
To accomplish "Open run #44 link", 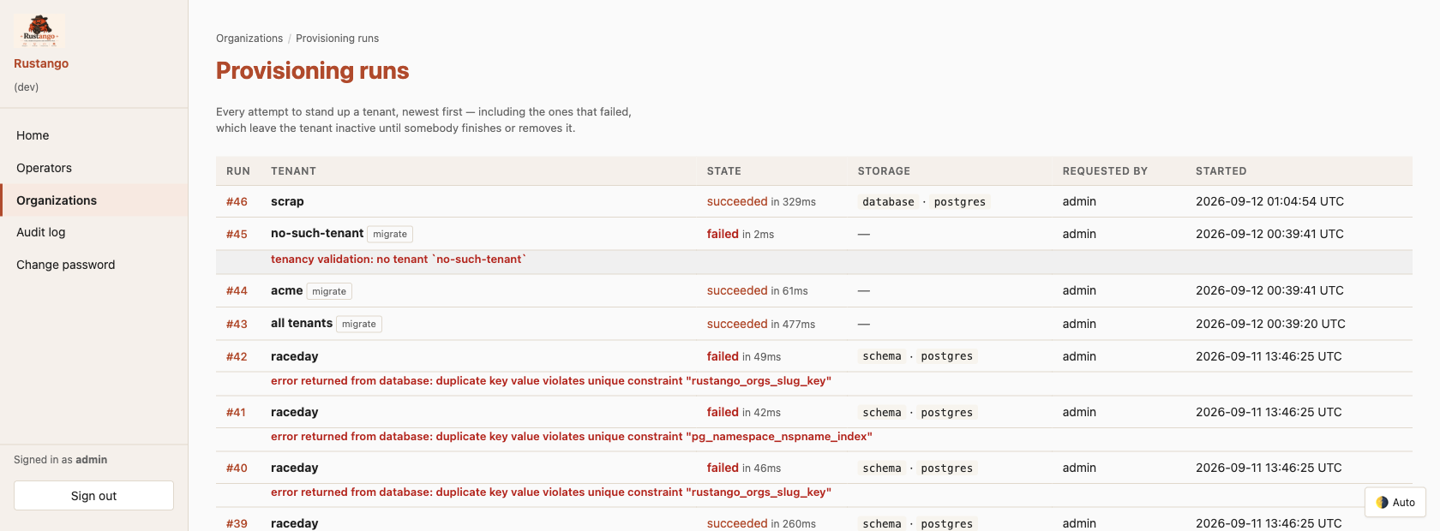I will pyautogui.click(x=237, y=291).
